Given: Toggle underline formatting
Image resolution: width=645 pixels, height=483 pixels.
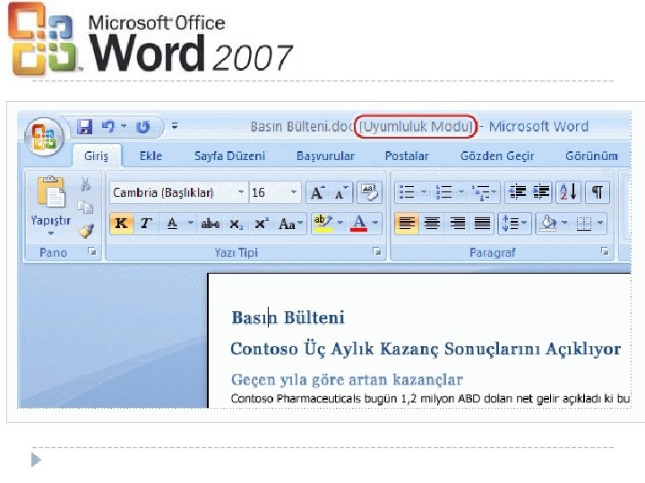Looking at the screenshot, I should point(172,224).
